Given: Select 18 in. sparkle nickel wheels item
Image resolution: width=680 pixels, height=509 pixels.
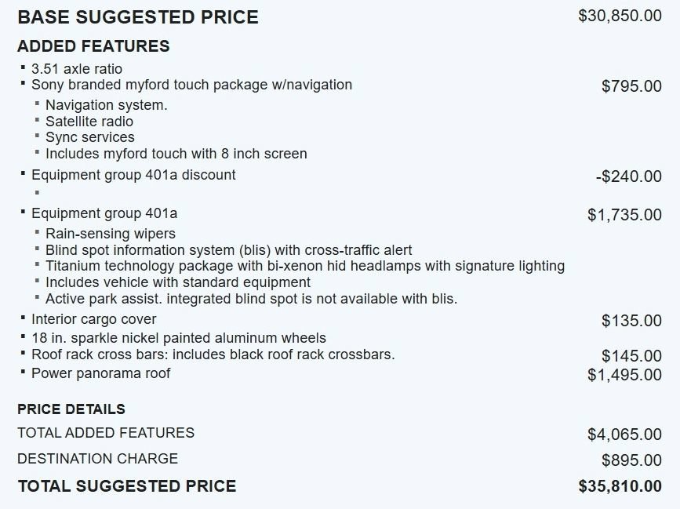Looking at the screenshot, I should (179, 338).
